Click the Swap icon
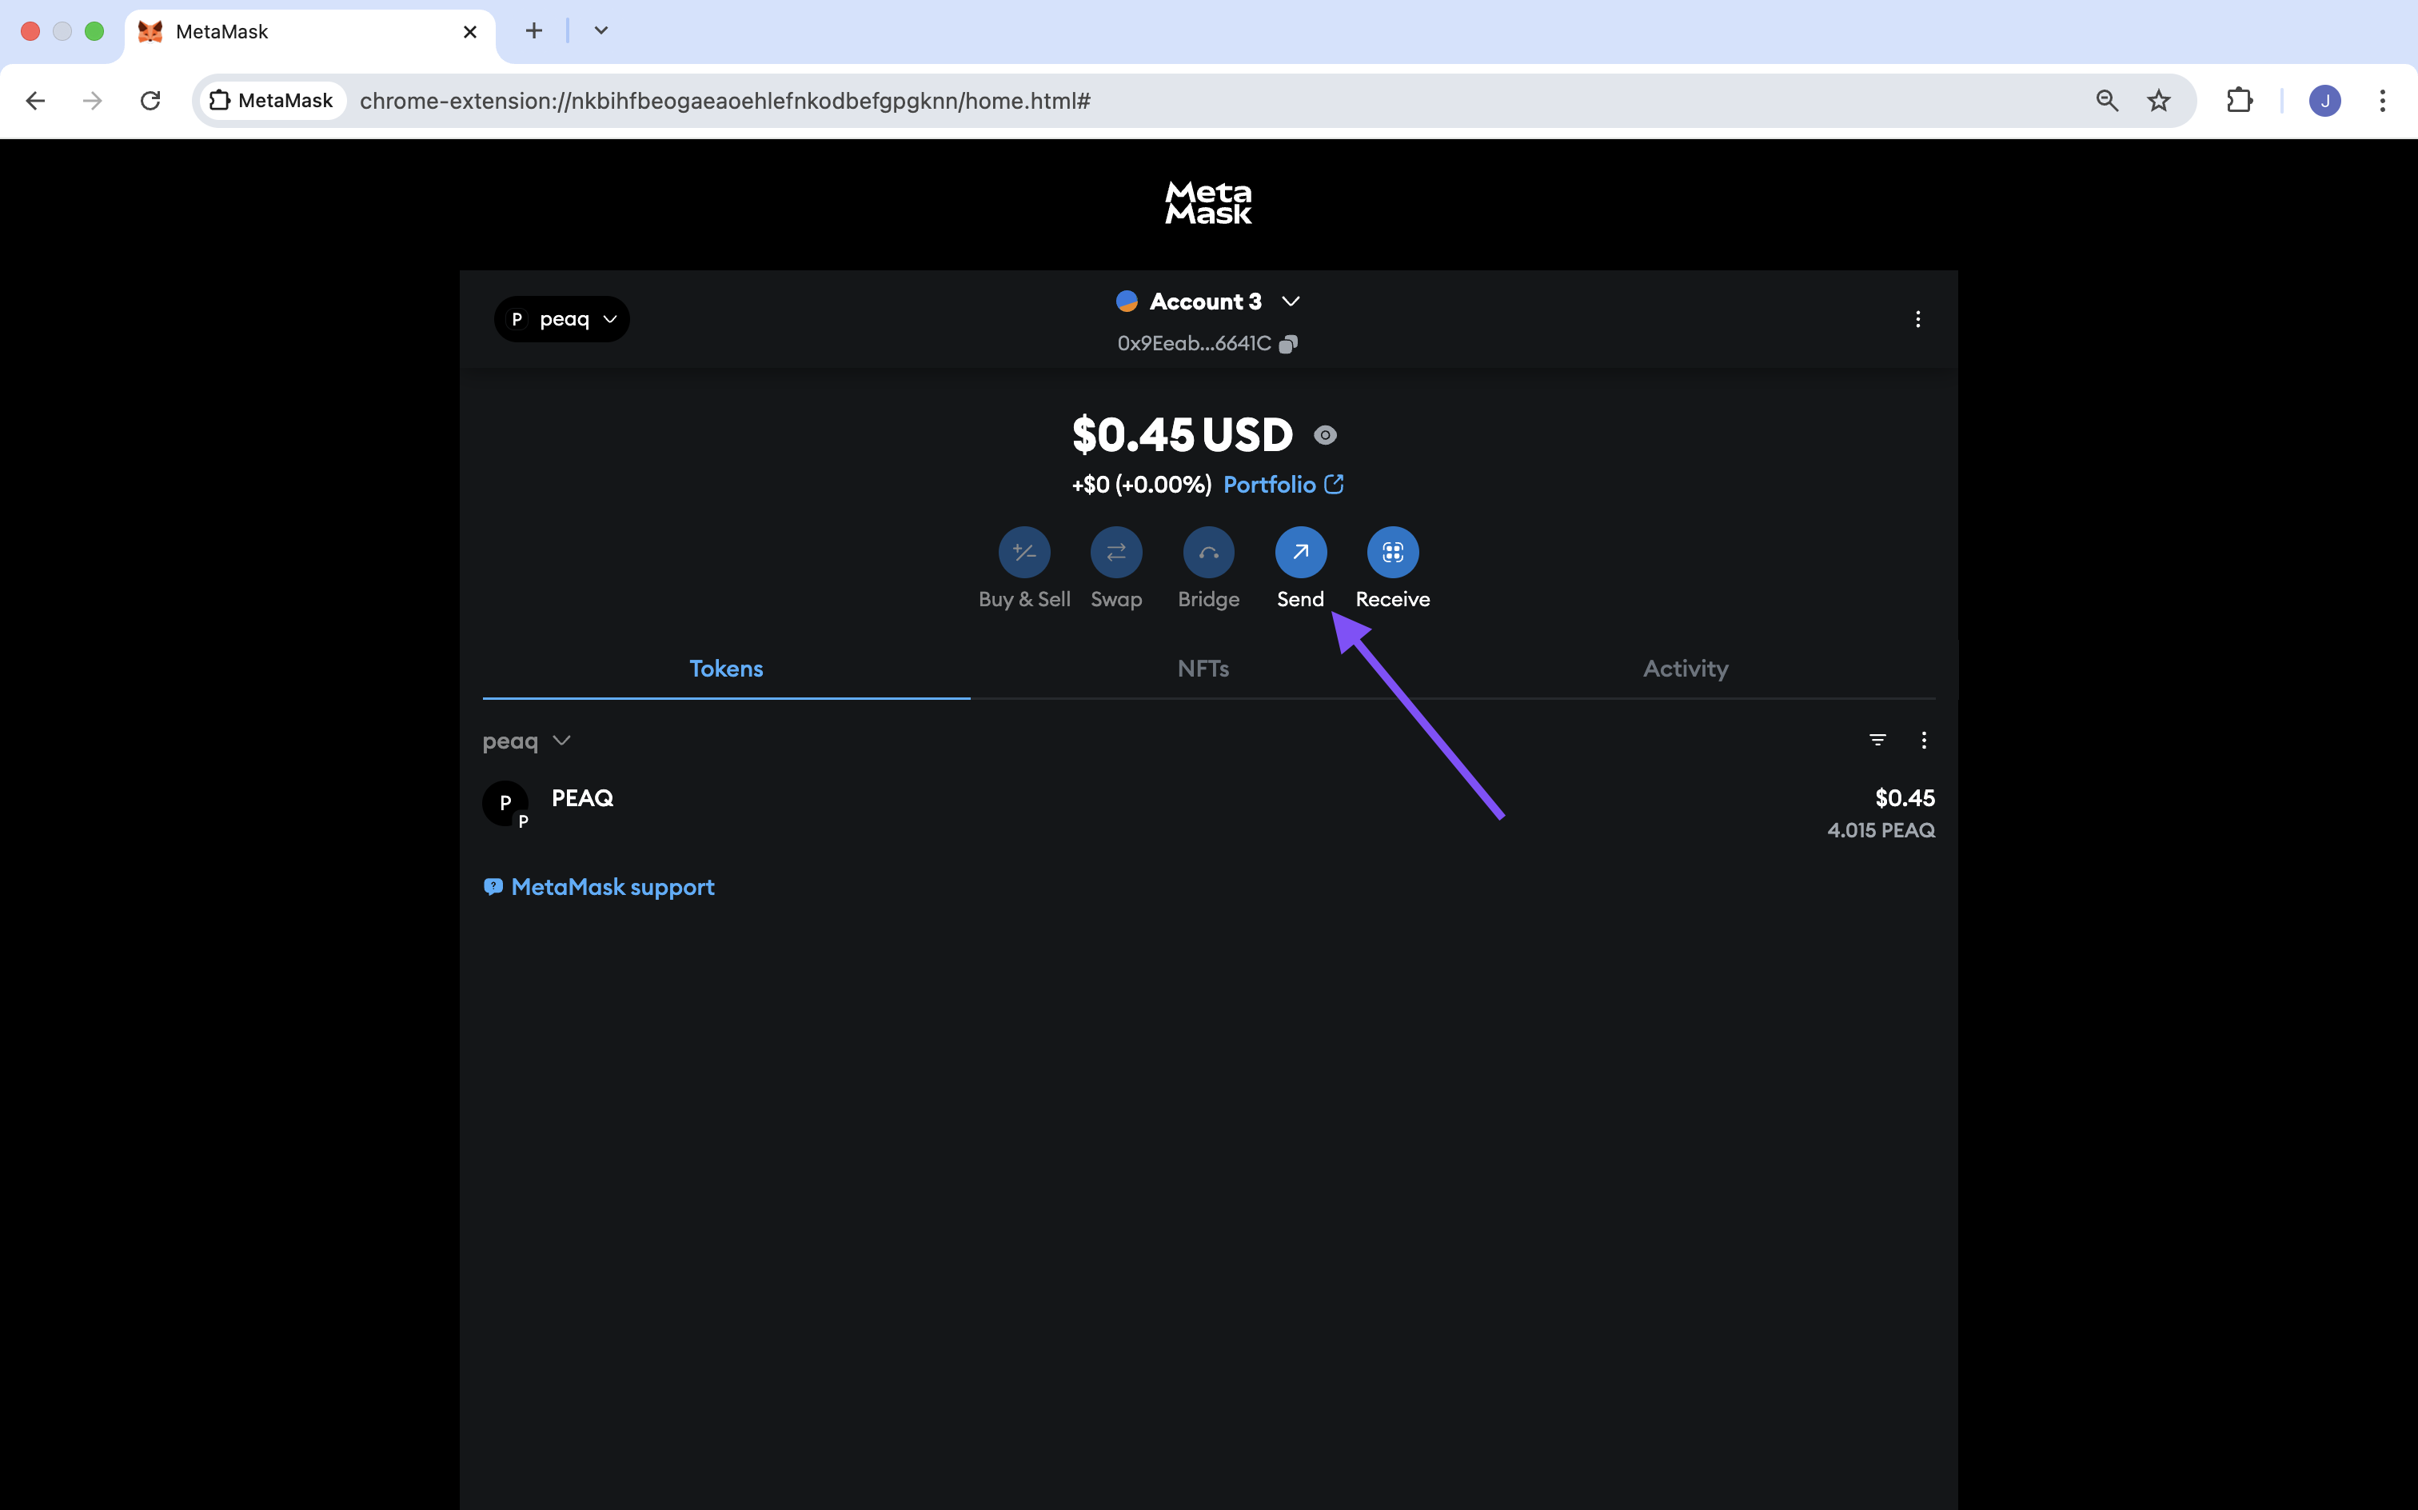The height and width of the screenshot is (1510, 2418). 1115,553
